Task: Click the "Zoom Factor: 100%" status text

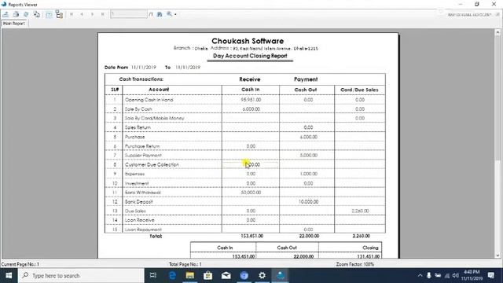Action: click(x=355, y=264)
